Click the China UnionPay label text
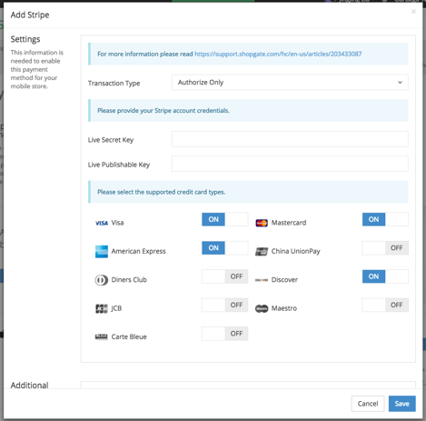 (295, 251)
